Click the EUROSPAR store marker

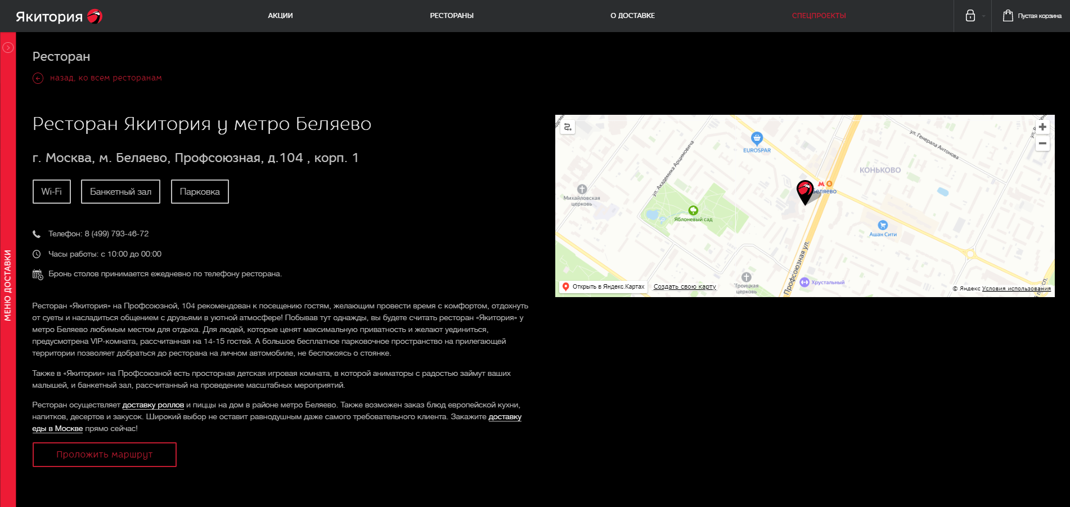point(757,138)
